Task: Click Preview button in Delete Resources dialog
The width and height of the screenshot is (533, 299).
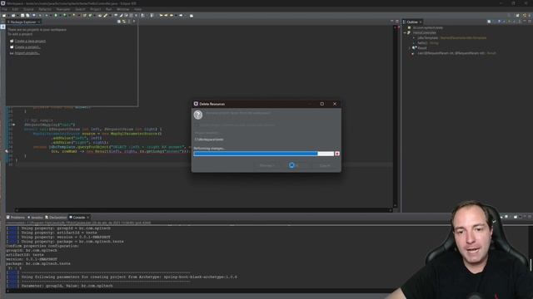Action: (267, 165)
